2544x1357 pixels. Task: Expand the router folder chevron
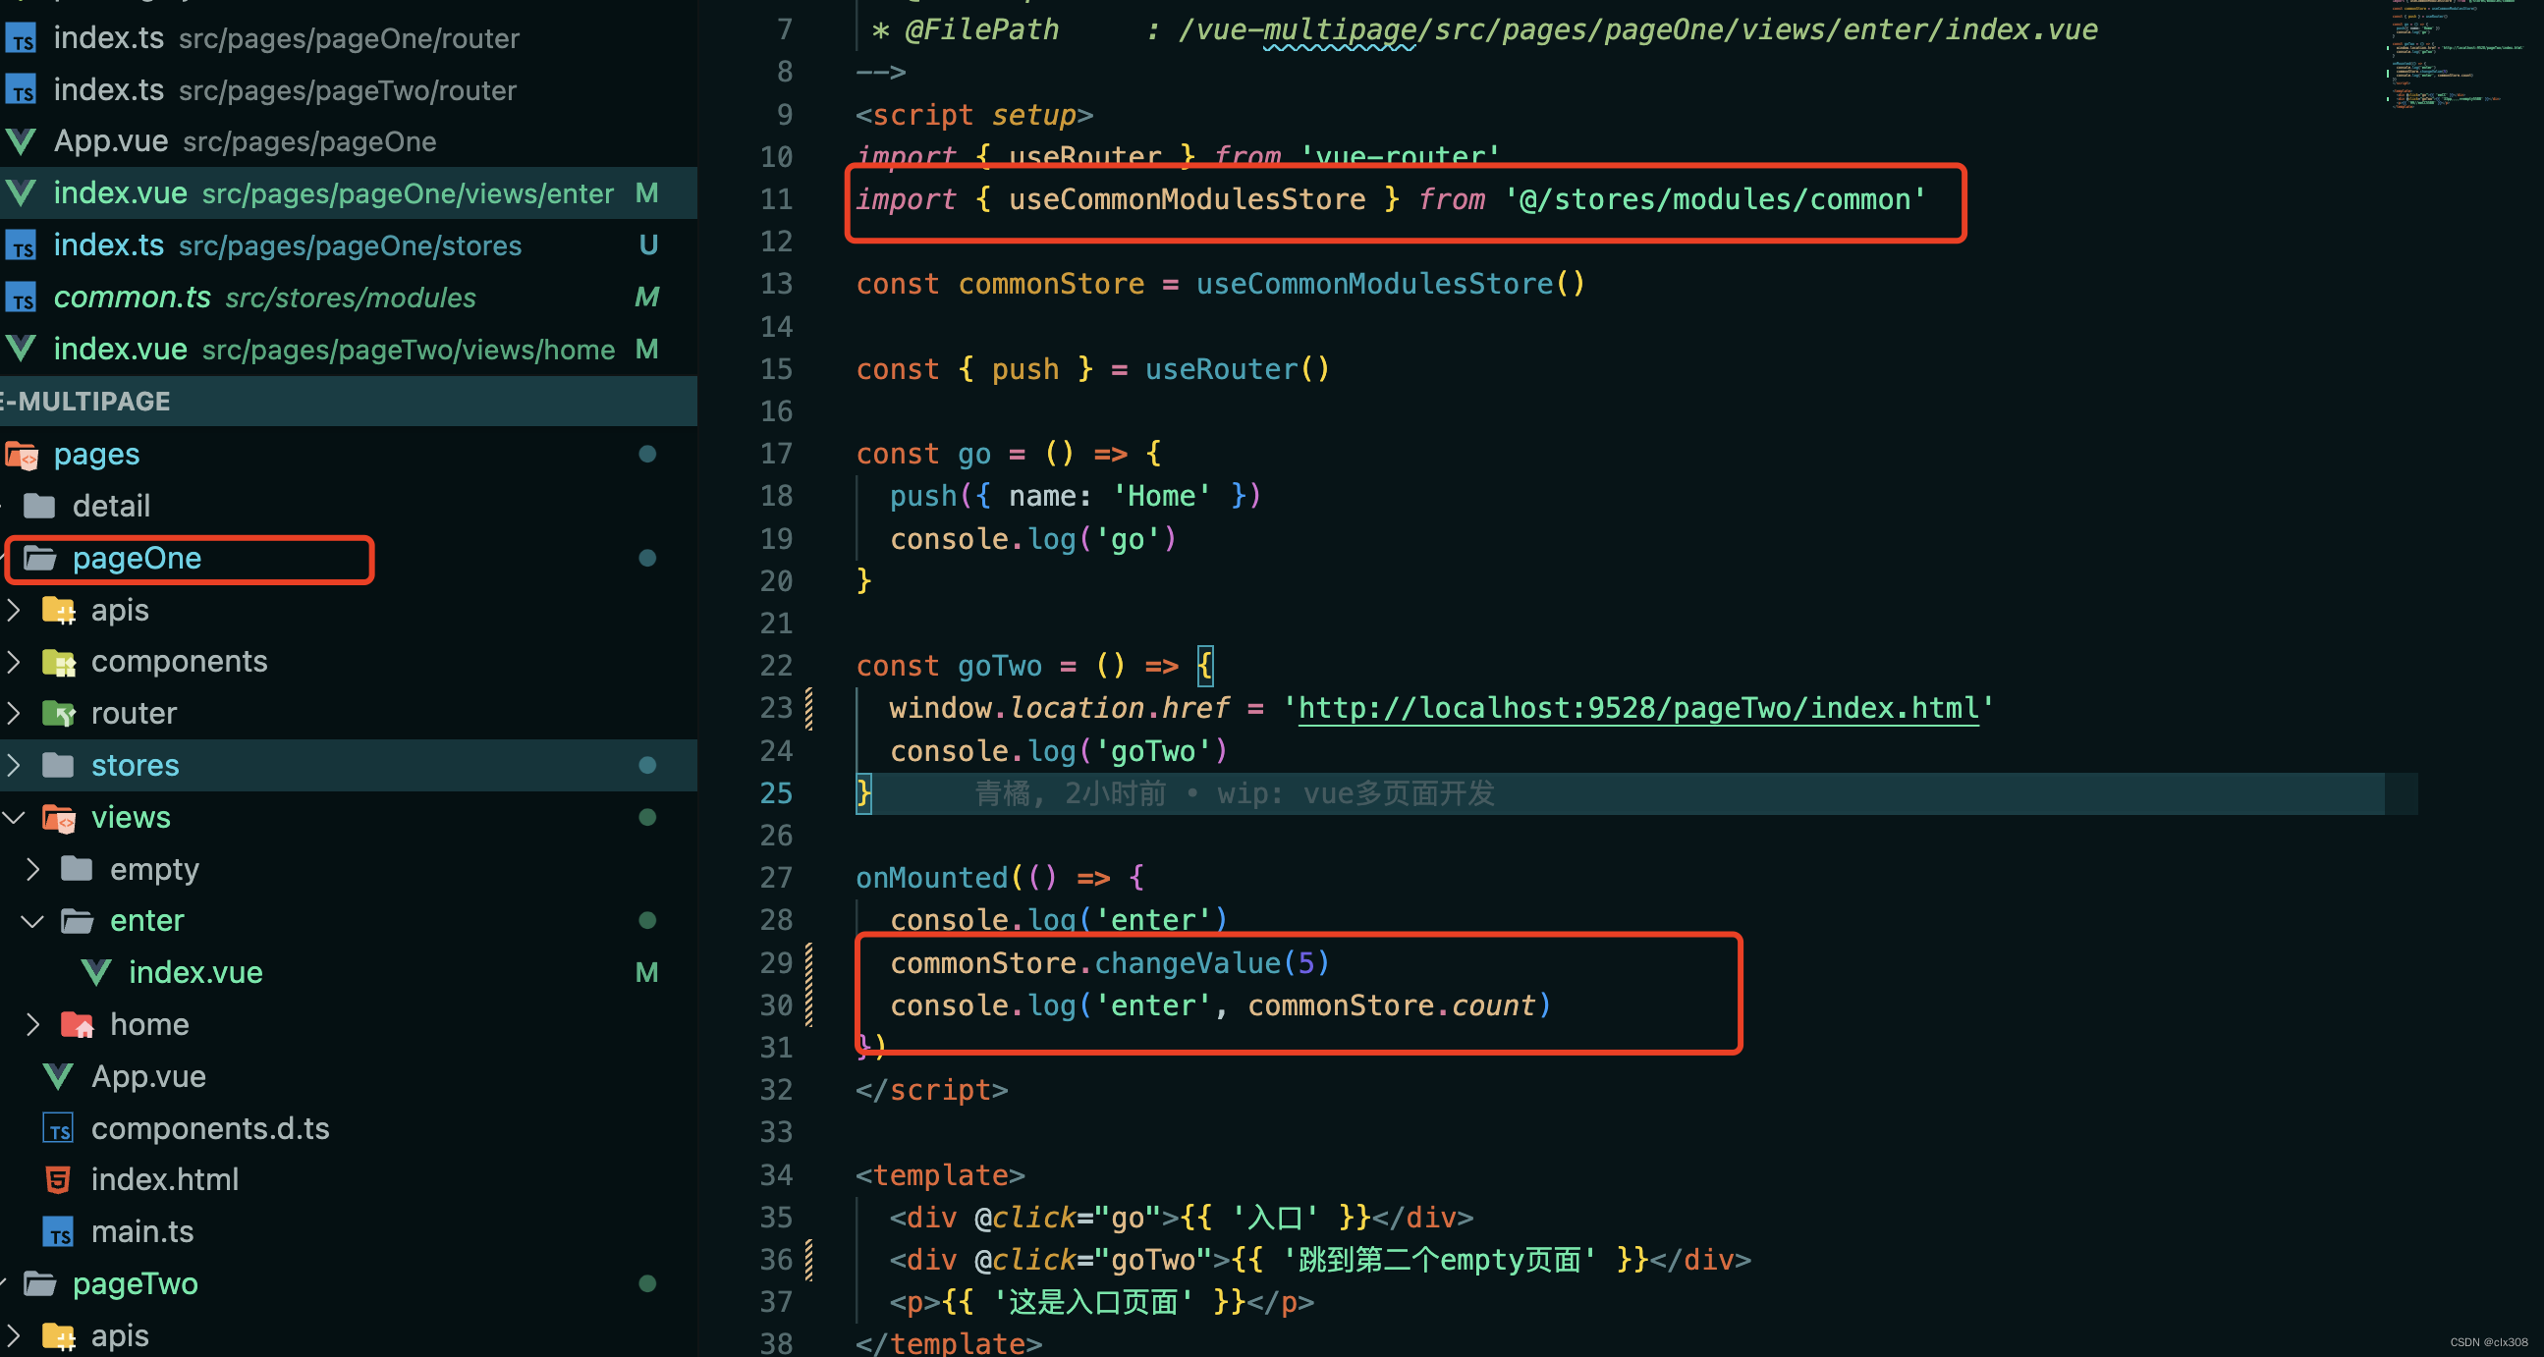point(14,713)
